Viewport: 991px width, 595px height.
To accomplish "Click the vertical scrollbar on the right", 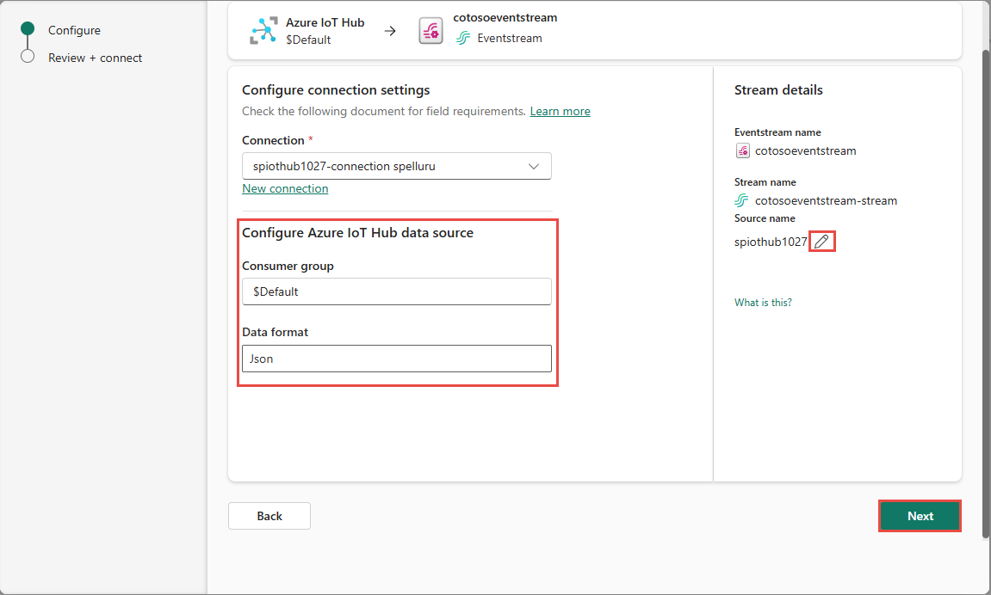I will pos(986,293).
